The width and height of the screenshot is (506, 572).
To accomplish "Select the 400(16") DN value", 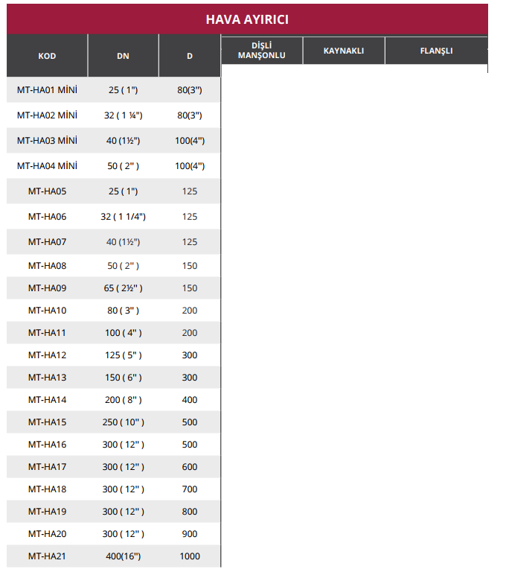I will pyautogui.click(x=124, y=556).
